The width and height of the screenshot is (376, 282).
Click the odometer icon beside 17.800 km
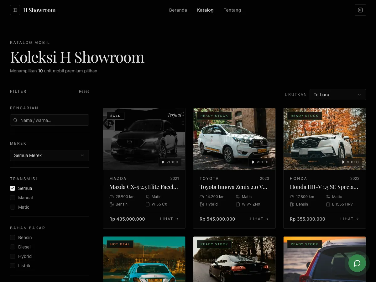tap(292, 197)
